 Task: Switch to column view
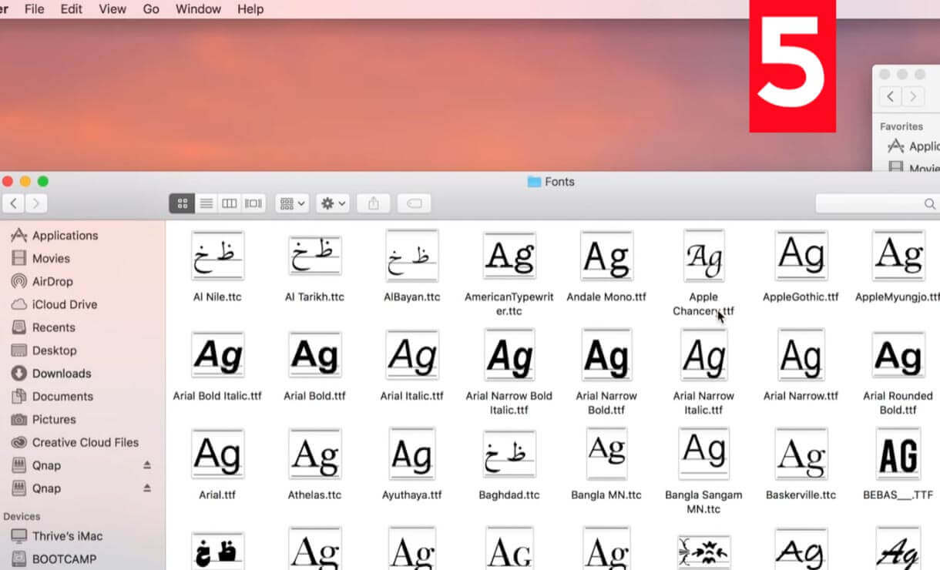coord(230,203)
